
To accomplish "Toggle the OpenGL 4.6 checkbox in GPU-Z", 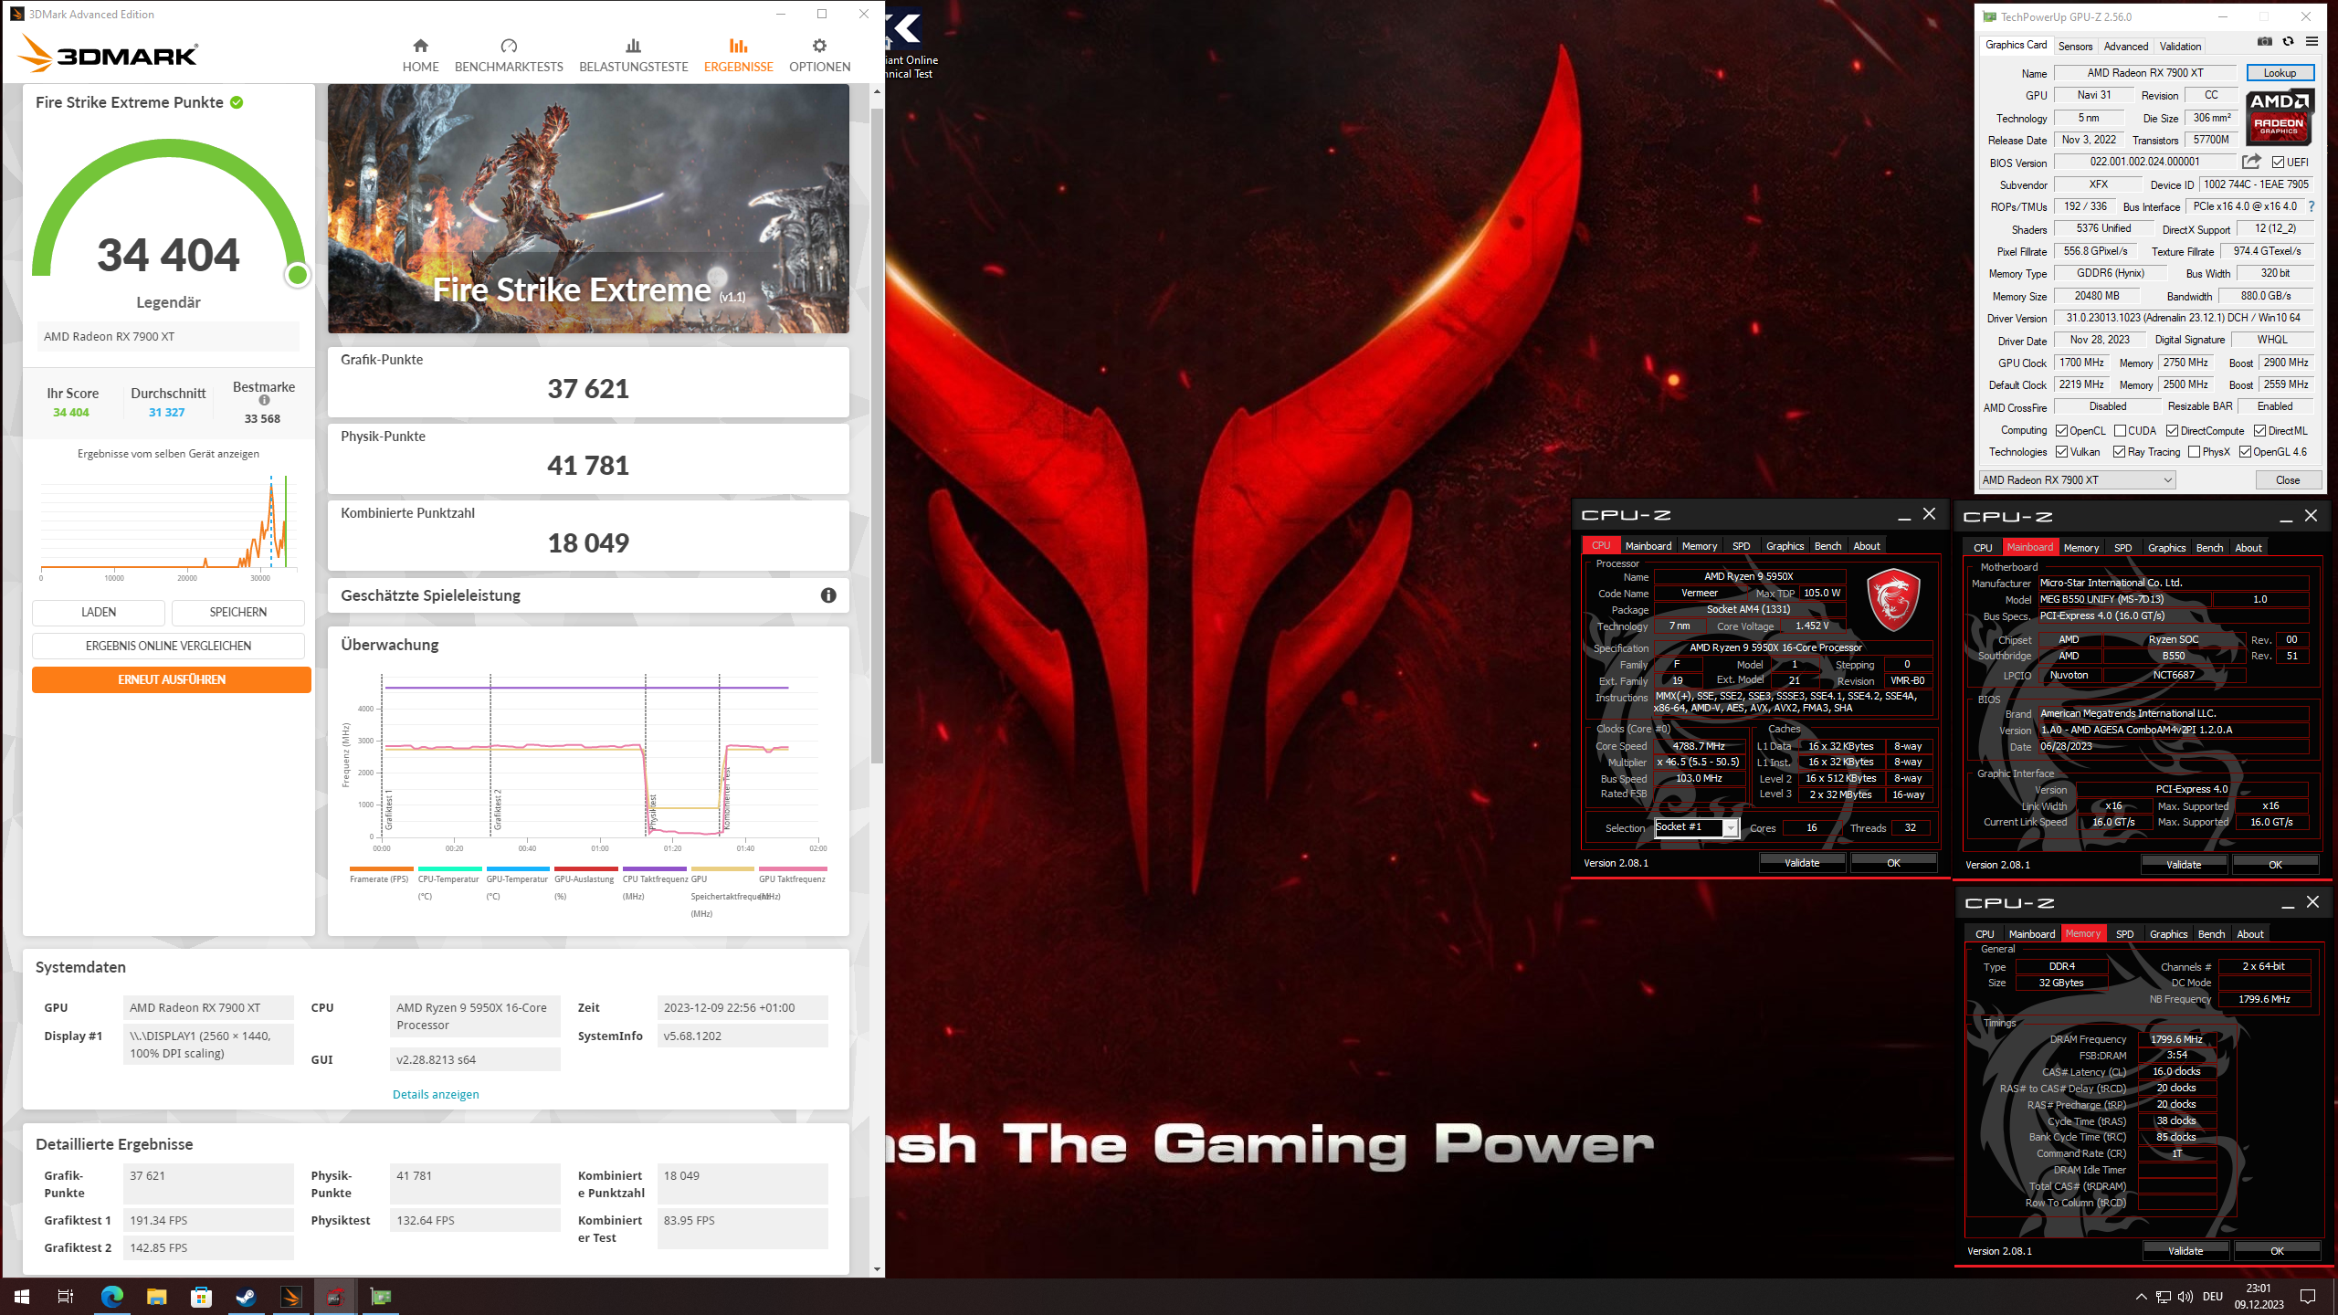I will click(2245, 452).
